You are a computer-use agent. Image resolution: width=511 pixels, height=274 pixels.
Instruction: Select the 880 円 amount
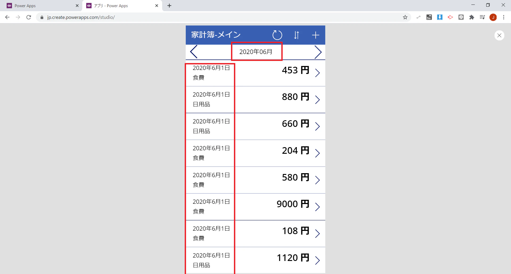click(x=295, y=97)
